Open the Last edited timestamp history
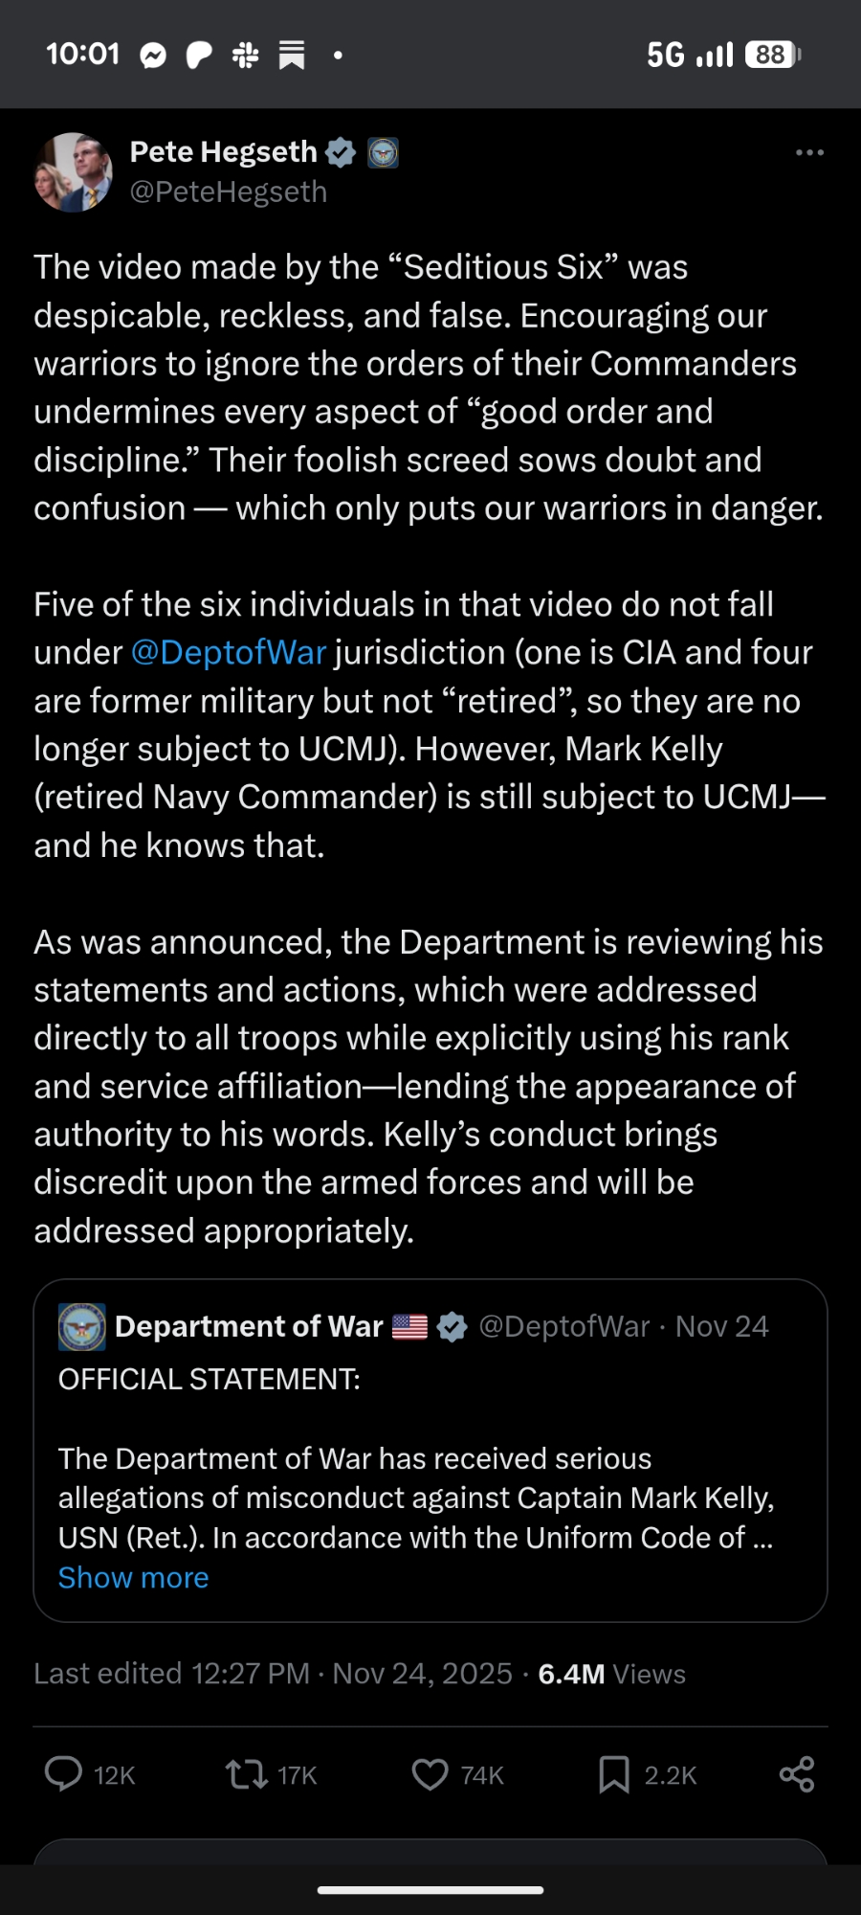861x1915 pixels. point(172,1674)
